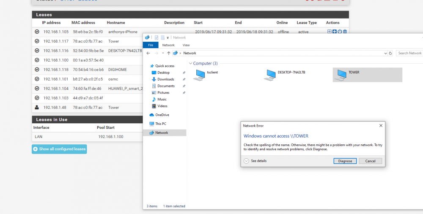The width and height of the screenshot is (423, 214).
Task: Click the forward arrow in Explorer
Action: (156, 53)
